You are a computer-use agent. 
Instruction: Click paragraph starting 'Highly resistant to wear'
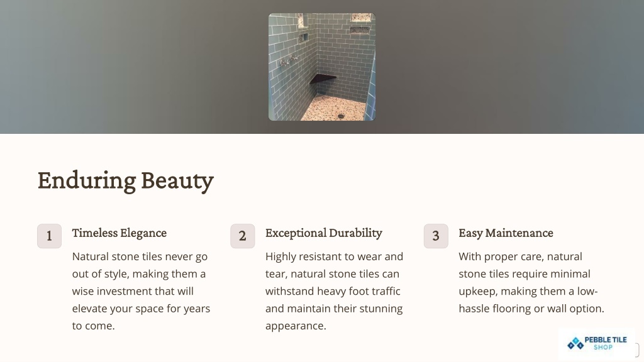coord(334,291)
